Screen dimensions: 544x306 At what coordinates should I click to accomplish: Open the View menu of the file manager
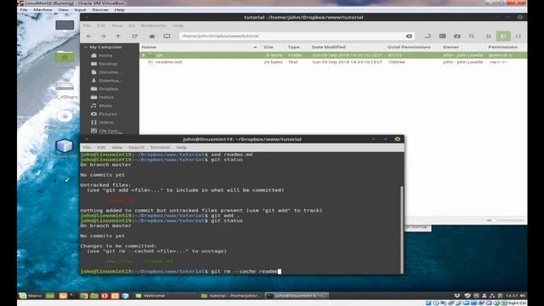click(117, 25)
